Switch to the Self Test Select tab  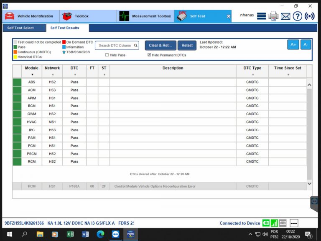point(20,28)
